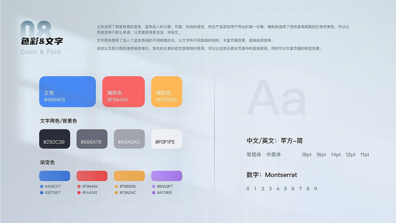396x223 pixels.
Task: Pick the near-white swatch #F0F1F5
Action: click(x=166, y=139)
